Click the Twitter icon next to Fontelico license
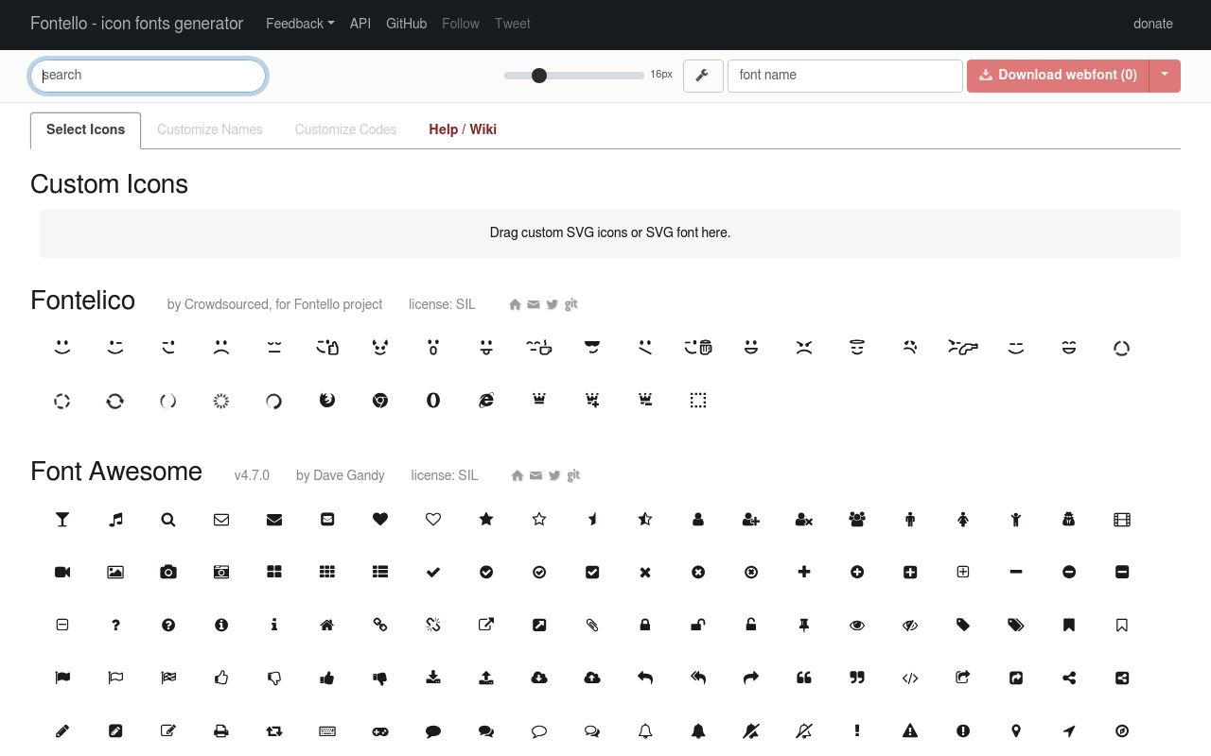 (552, 304)
